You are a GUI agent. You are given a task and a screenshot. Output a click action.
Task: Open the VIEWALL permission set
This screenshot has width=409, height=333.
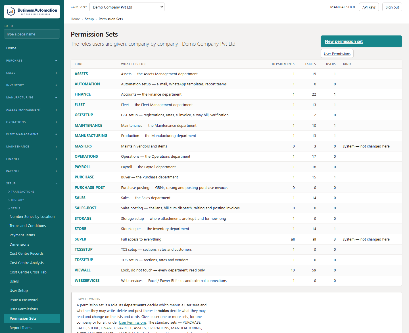(x=83, y=270)
